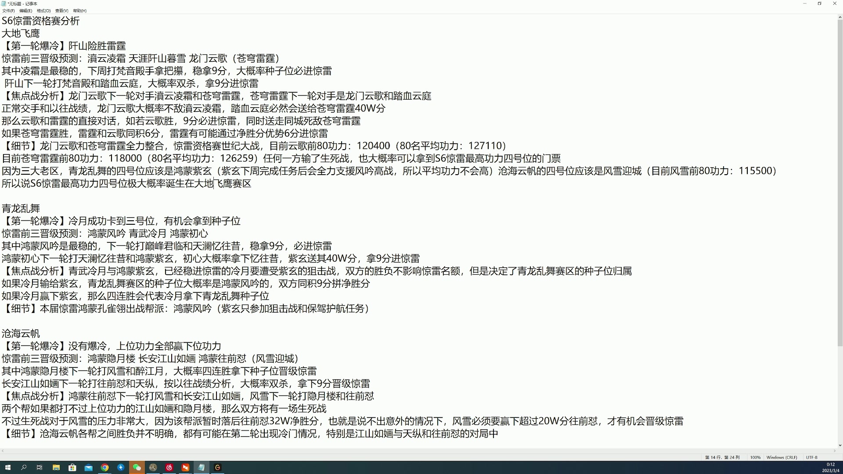This screenshot has height=474, width=843.
Task: Select the active Notepad taskbar icon
Action: point(202,467)
